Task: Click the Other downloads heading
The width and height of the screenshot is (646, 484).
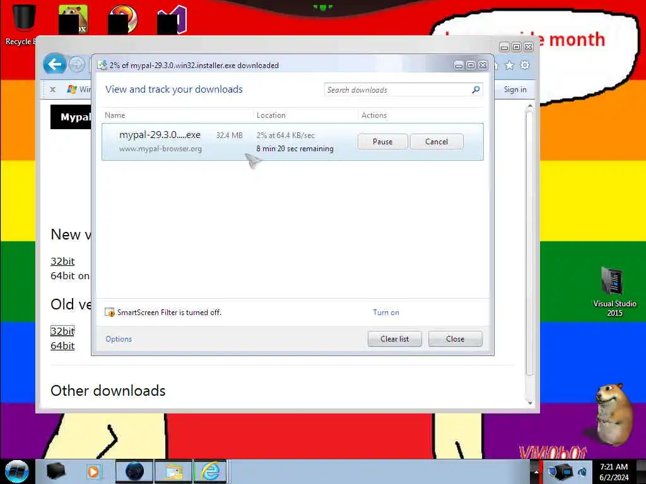Action: [108, 391]
